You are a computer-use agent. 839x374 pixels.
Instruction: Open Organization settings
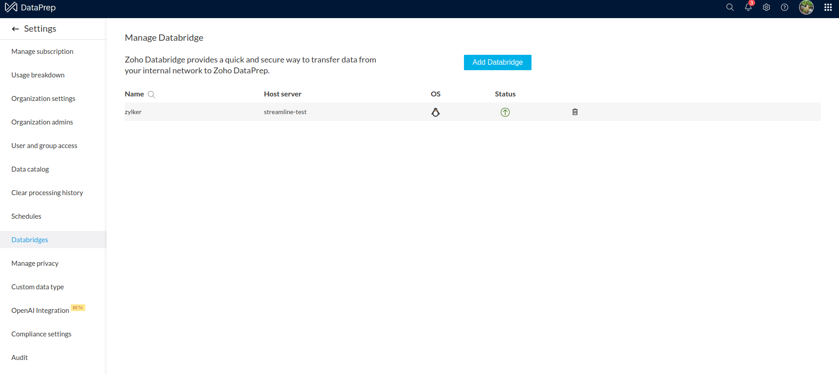(43, 99)
